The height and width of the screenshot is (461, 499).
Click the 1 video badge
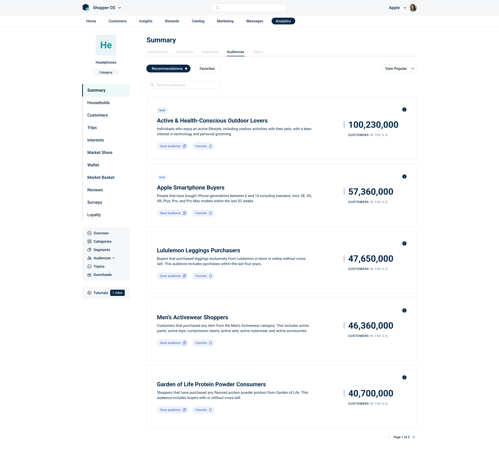(x=117, y=293)
